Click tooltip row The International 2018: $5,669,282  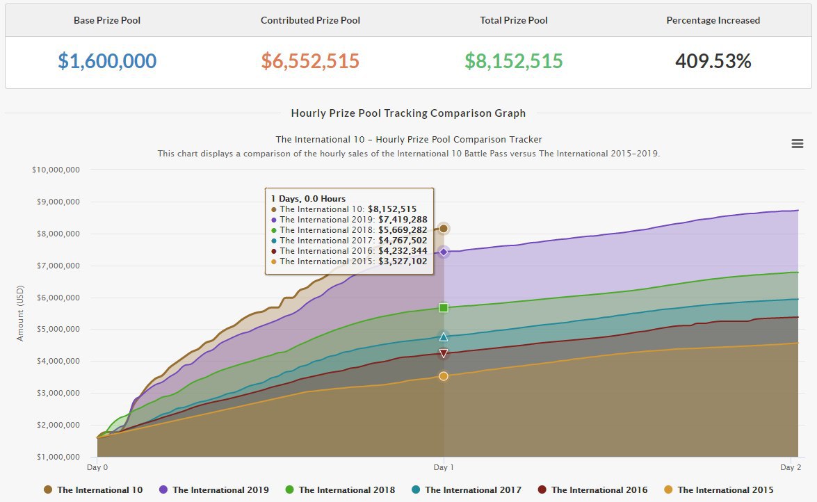pos(349,230)
